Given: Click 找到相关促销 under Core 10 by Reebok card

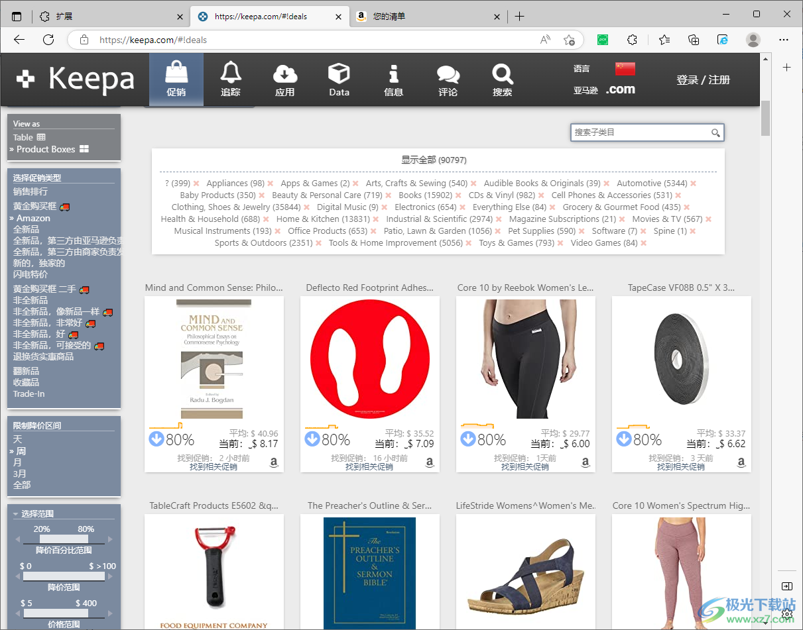Looking at the screenshot, I should pos(525,467).
